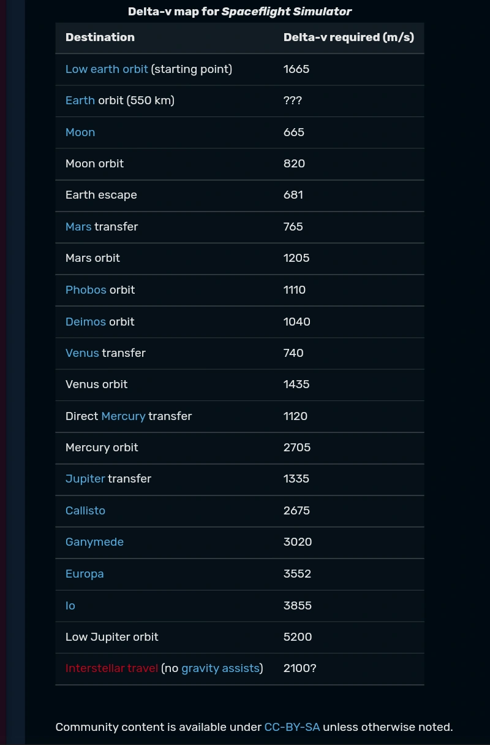Open the Io link
This screenshot has width=490, height=745.
pyautogui.click(x=70, y=606)
